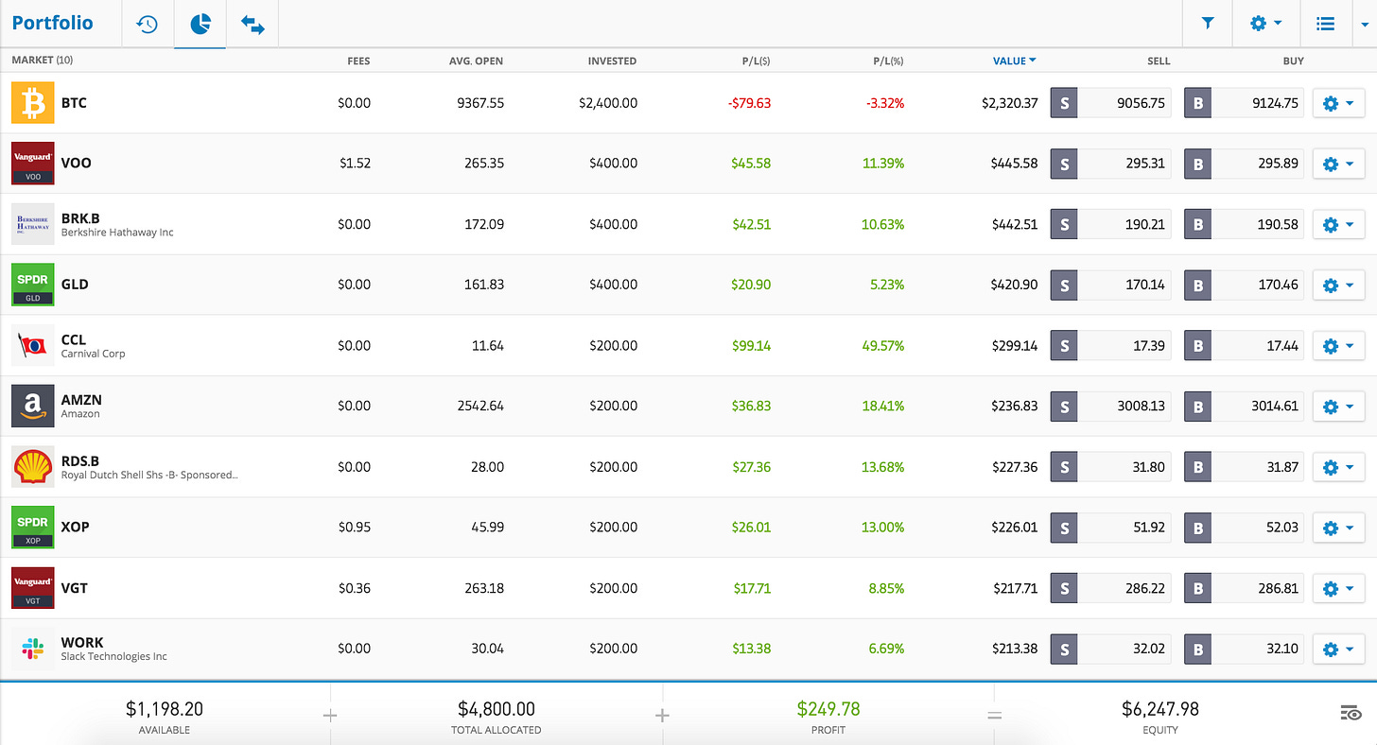The image size is (1377, 745).
Task: Sell CCL at 17.39
Action: tap(1111, 346)
